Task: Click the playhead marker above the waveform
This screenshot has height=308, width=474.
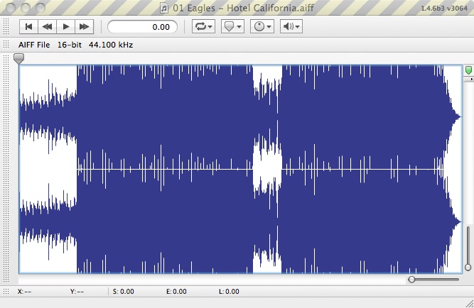Action: tap(18, 59)
